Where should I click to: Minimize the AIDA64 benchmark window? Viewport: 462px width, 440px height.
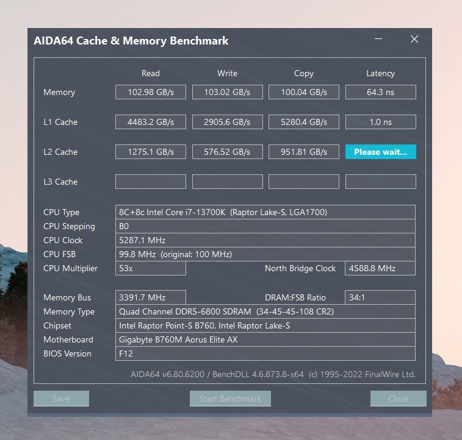tap(378, 39)
